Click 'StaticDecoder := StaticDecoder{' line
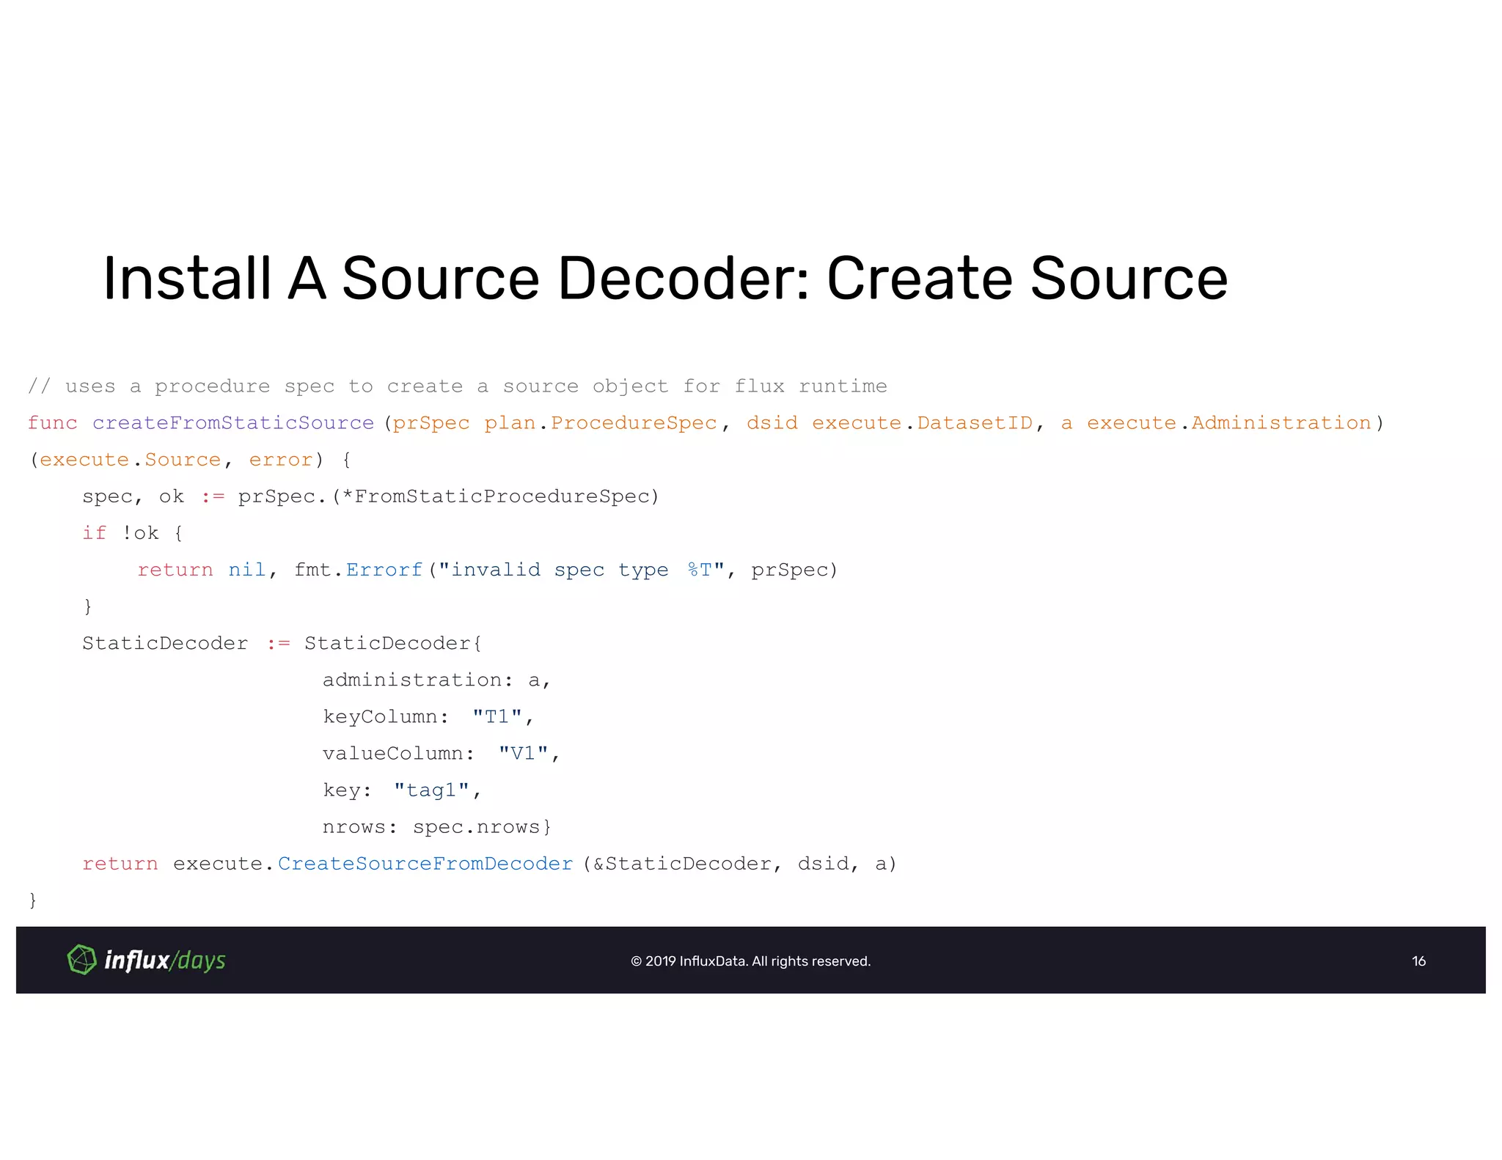 coord(282,643)
